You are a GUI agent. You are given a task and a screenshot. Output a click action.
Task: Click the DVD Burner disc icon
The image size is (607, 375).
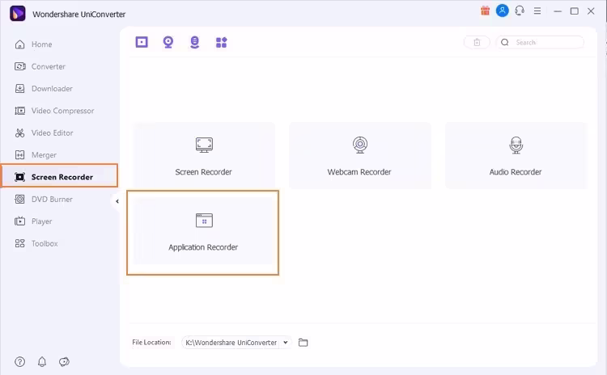point(19,199)
